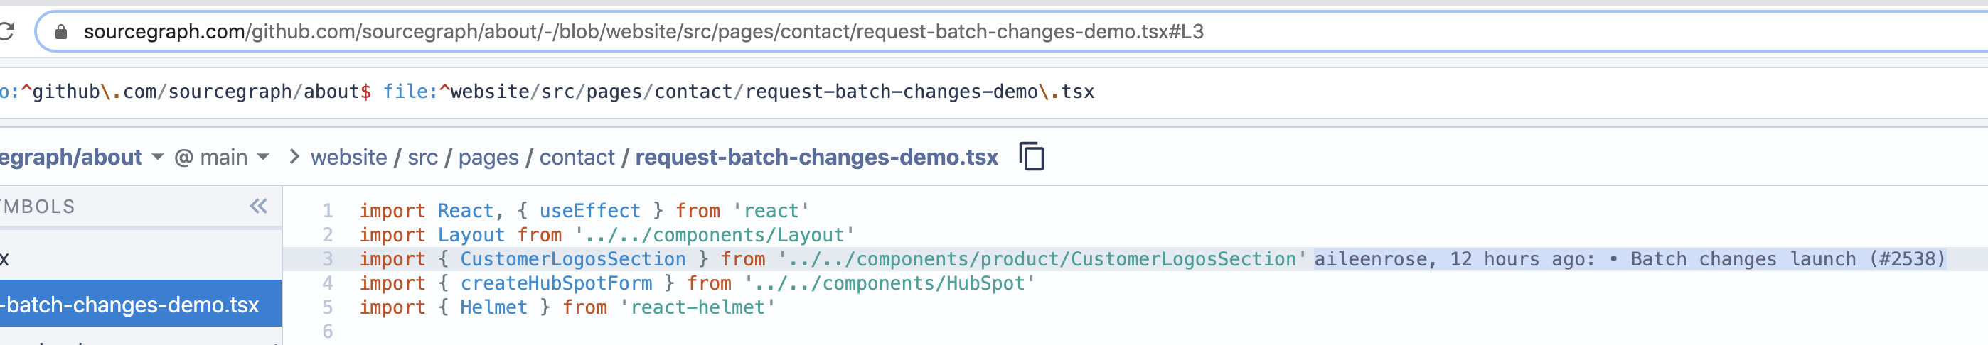Click request-batch-changes-demo.tsx breadcrumb file name
Image resolution: width=1988 pixels, height=345 pixels.
click(816, 157)
